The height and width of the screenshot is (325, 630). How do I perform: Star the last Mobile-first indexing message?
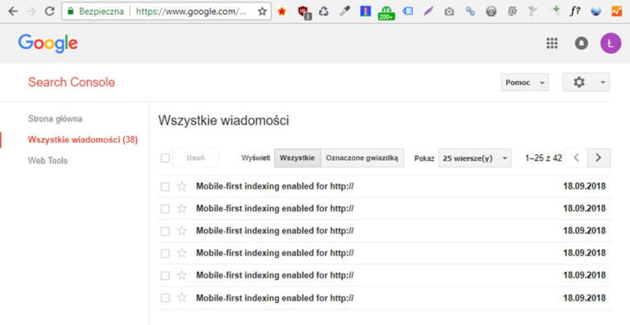(182, 298)
